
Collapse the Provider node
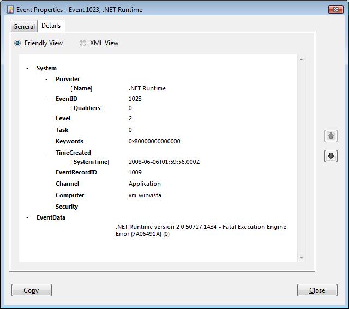(46, 79)
